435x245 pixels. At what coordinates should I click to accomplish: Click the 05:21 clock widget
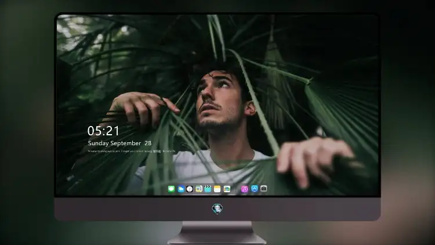[x=103, y=131]
